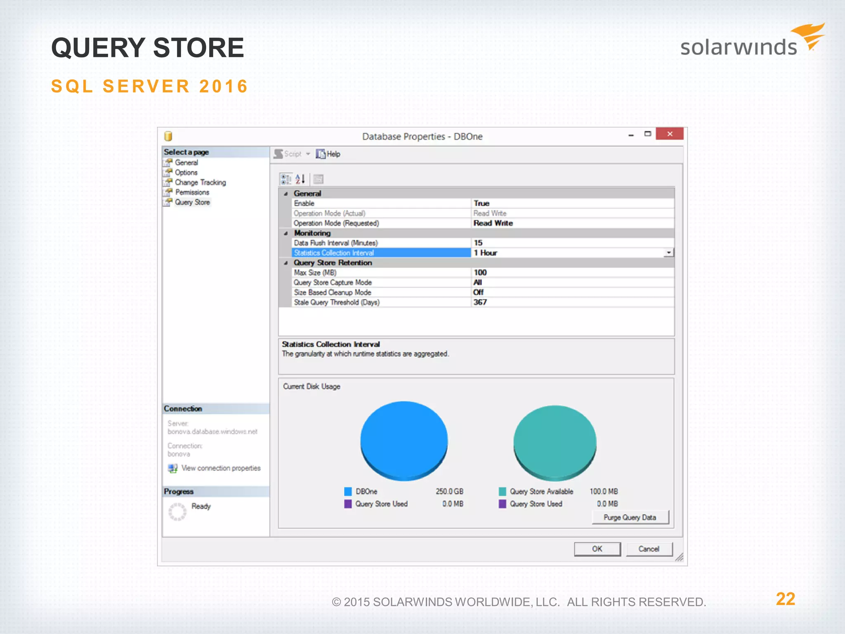Click the blue DBOne pie chart

[x=404, y=440]
